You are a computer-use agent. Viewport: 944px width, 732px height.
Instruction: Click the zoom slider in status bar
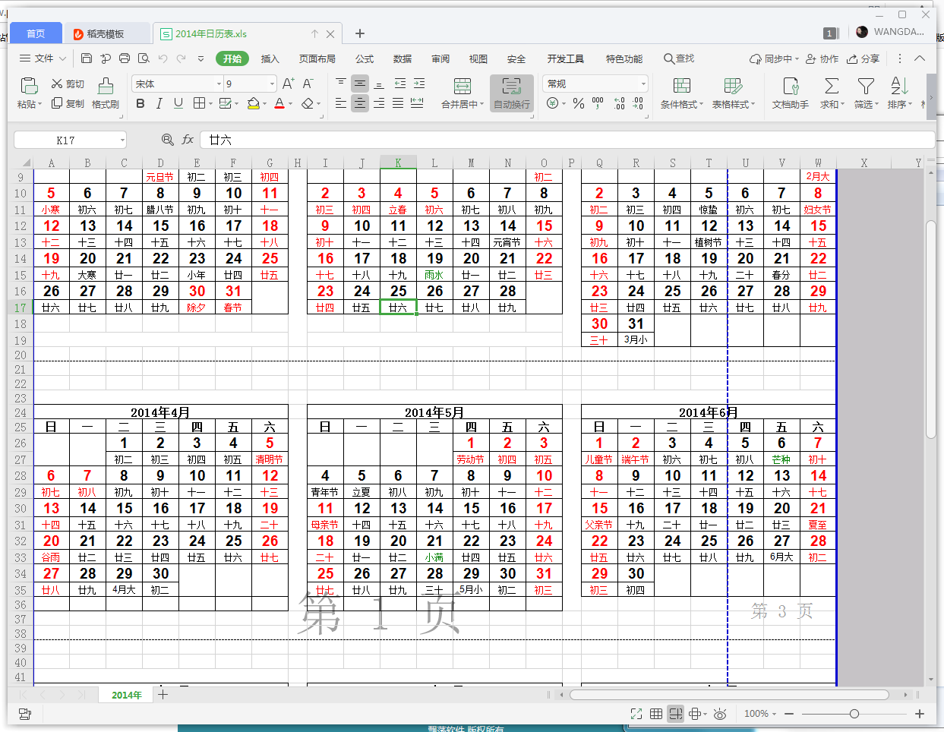(x=854, y=714)
